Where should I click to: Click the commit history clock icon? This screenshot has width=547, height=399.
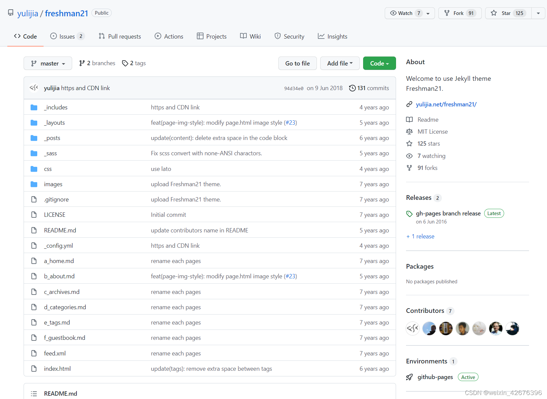(x=352, y=88)
